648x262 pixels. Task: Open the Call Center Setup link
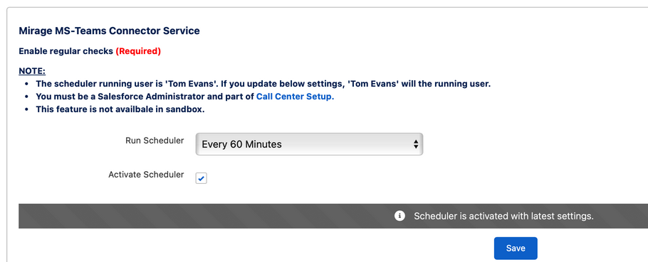tap(295, 97)
